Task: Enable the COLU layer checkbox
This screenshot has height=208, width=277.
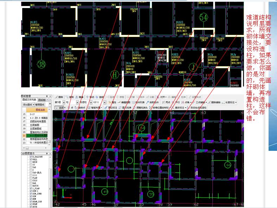Action: (31, 181)
